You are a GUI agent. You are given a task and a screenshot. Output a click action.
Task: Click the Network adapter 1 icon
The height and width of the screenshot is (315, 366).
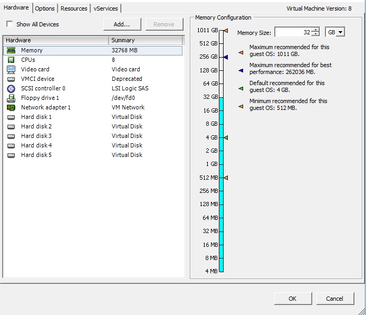coord(11,108)
